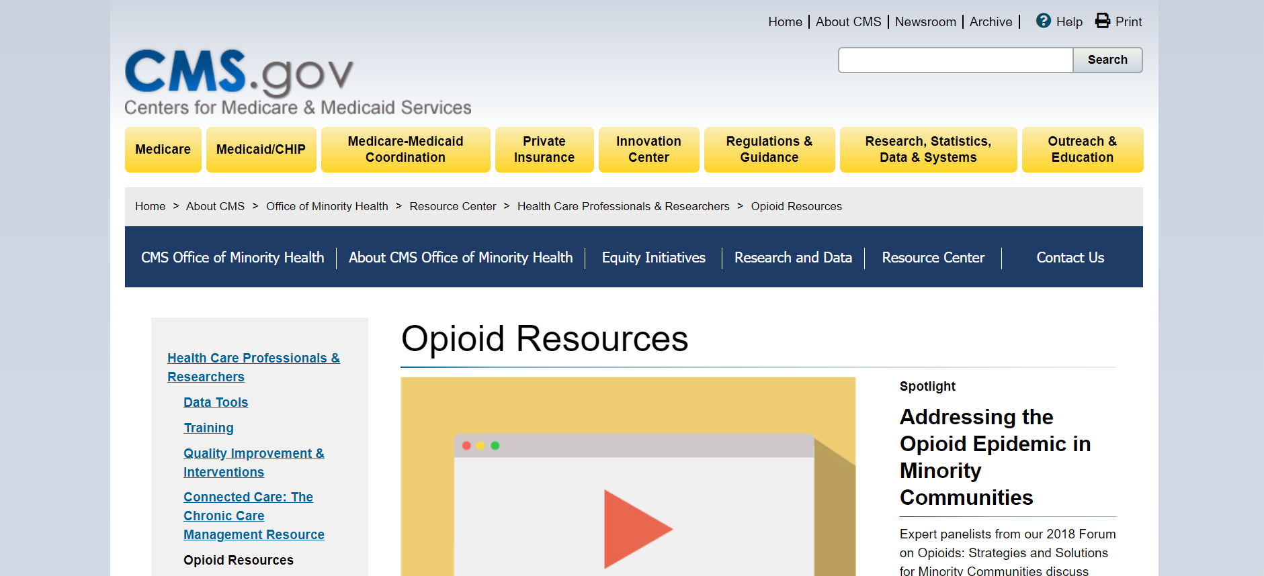The height and width of the screenshot is (576, 1264).
Task: Open the Contact Us nav item
Action: pyautogui.click(x=1070, y=258)
